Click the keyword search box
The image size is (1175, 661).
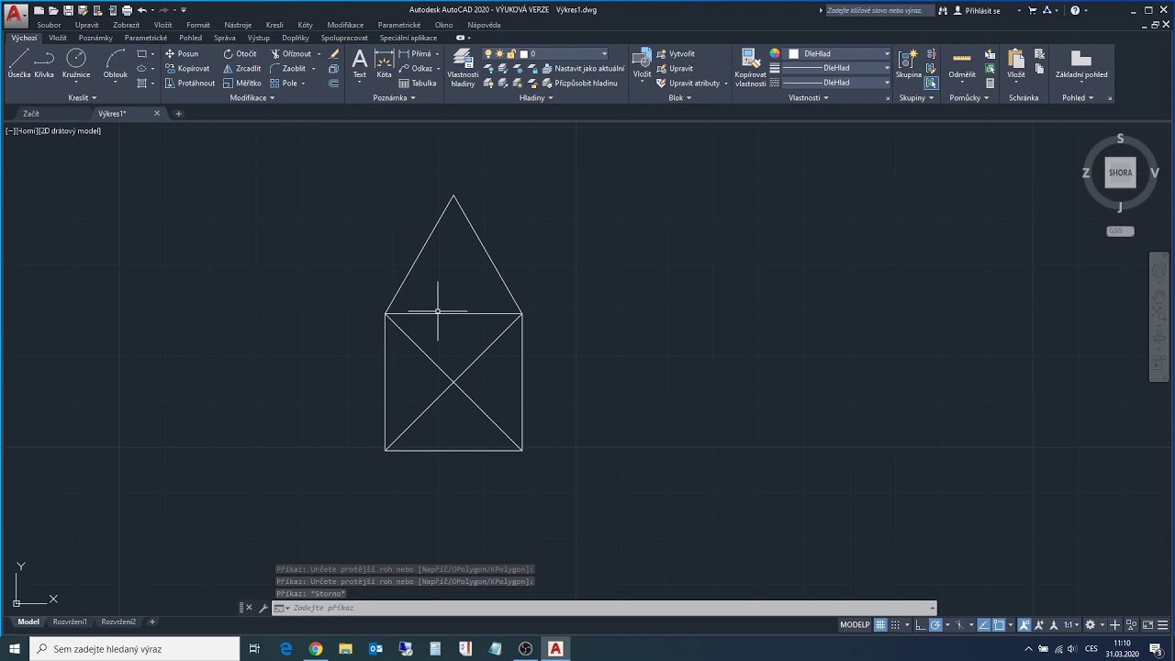pyautogui.click(x=878, y=10)
